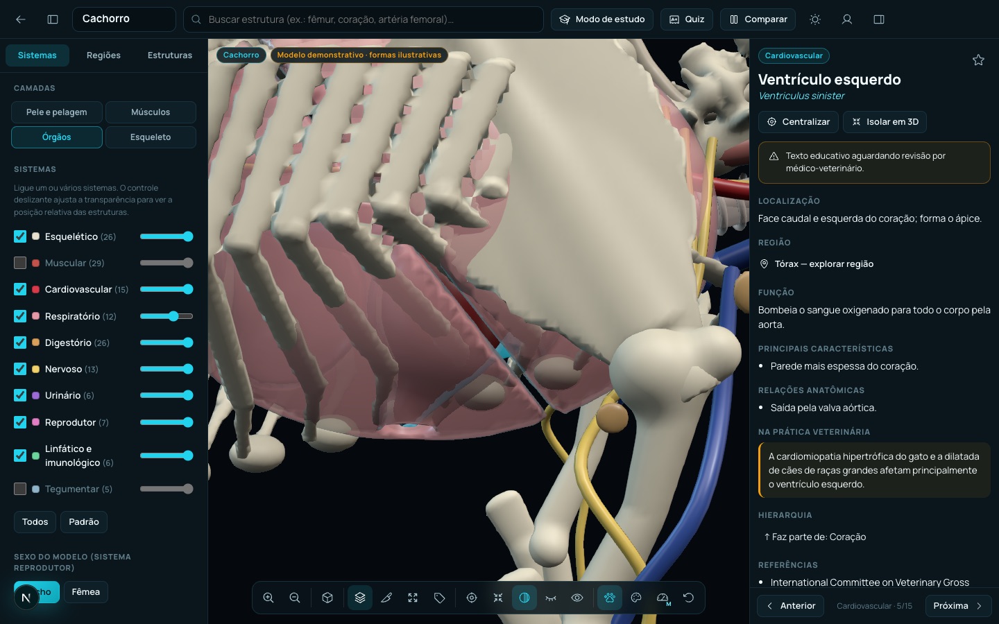This screenshot has width=999, height=624.
Task: Click the zoom out magnifier icon
Action: 295,598
